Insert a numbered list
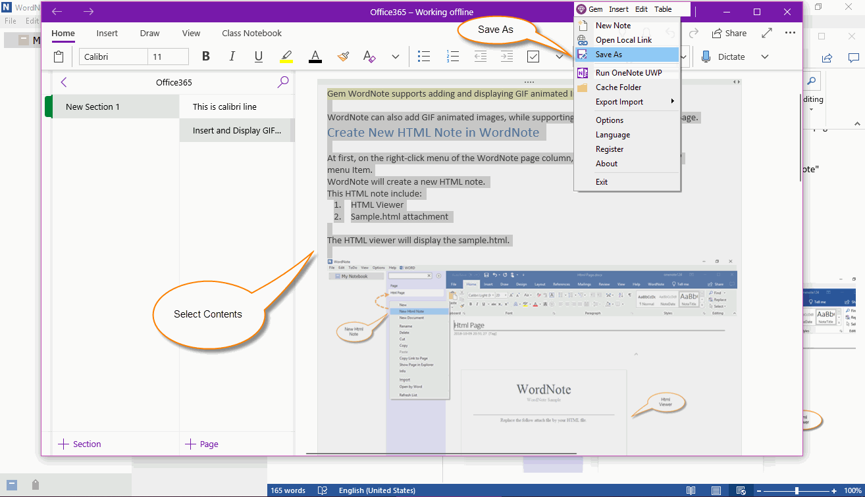Screen dimensions: 865x497 pos(452,57)
